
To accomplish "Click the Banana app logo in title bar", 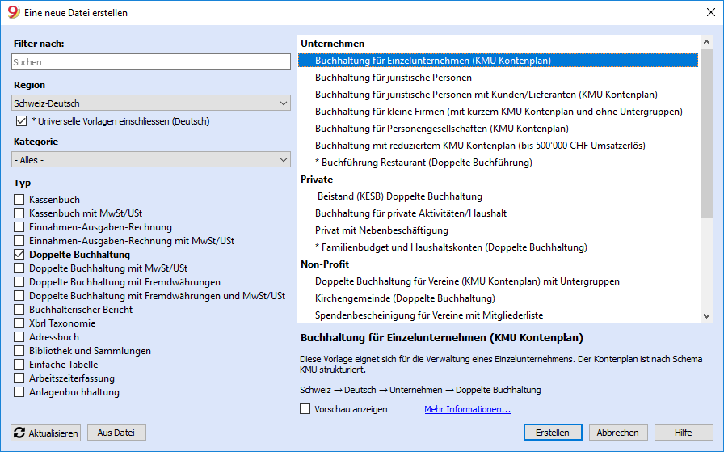I will (x=14, y=12).
